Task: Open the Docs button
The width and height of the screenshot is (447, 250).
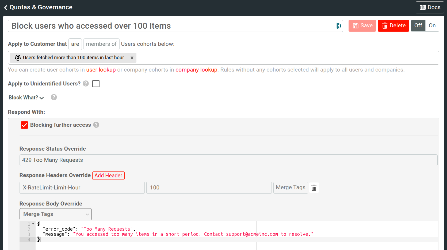Action: pyautogui.click(x=430, y=7)
